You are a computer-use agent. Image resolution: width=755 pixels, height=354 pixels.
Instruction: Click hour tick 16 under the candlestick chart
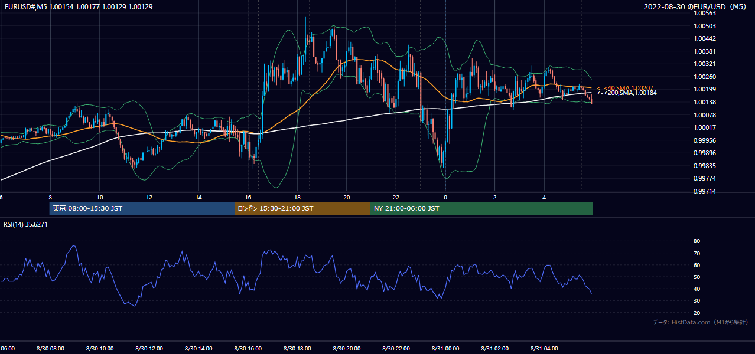(x=248, y=197)
